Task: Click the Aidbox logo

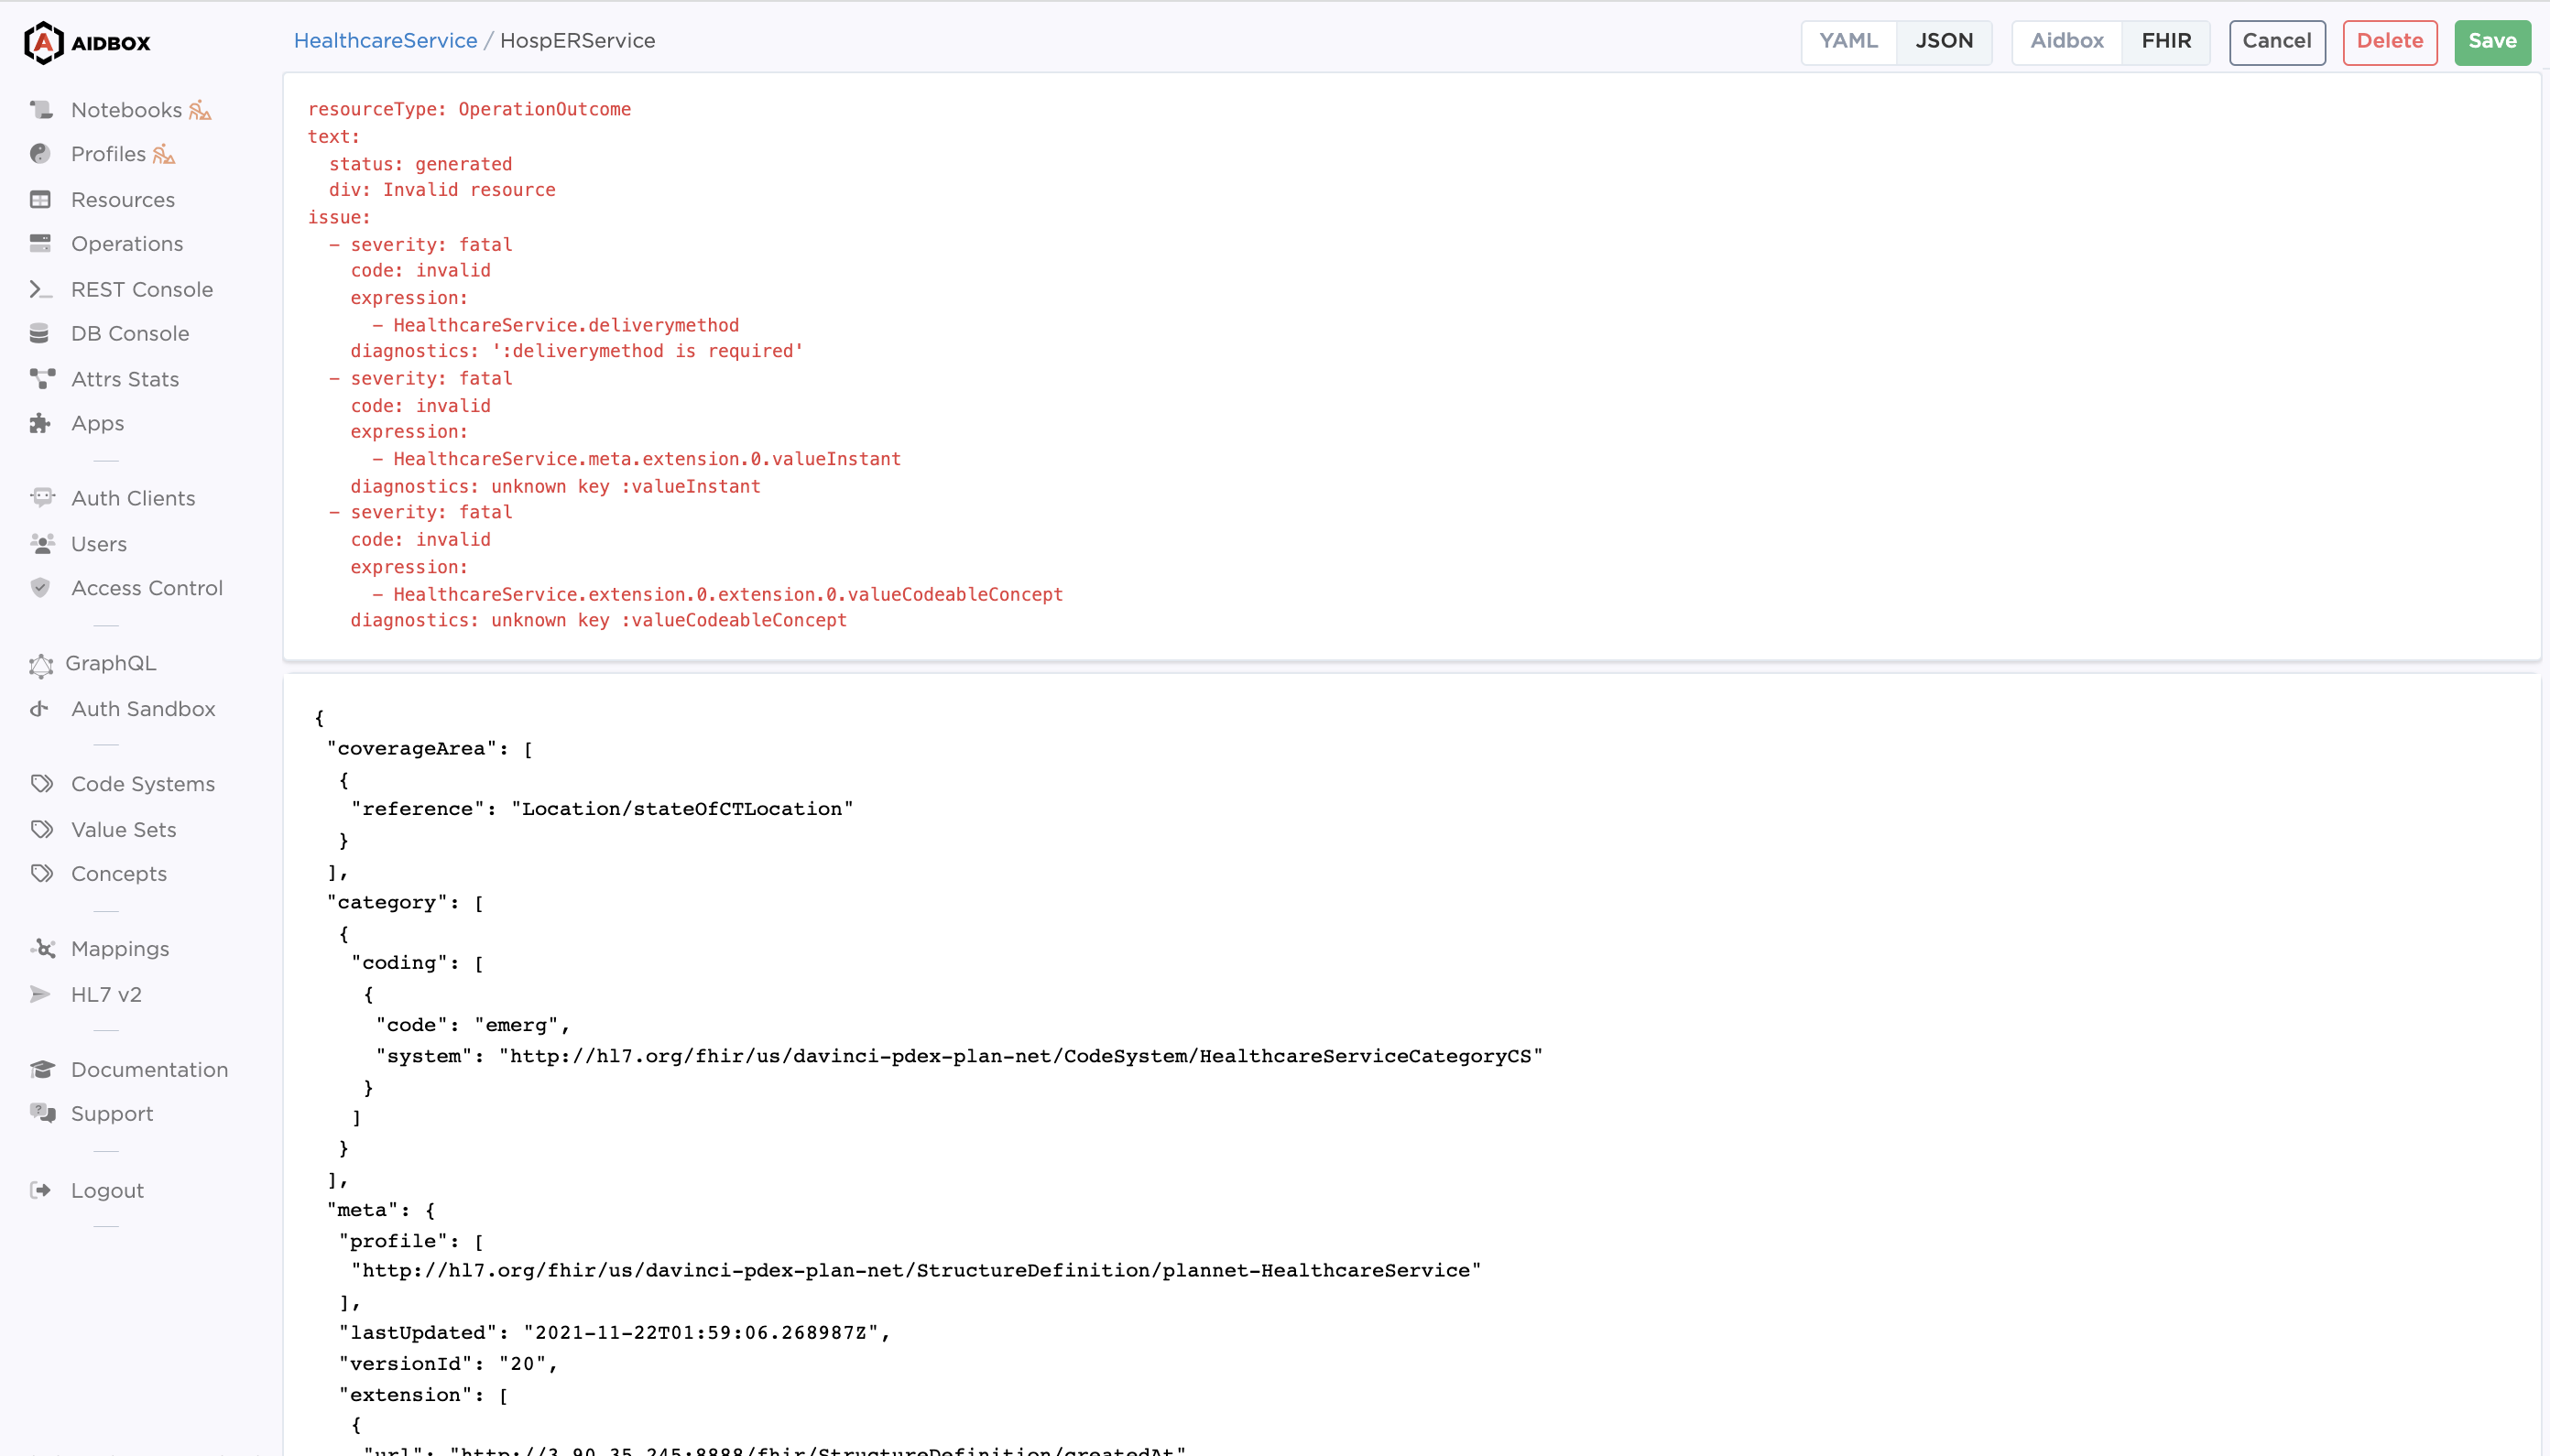Action: [x=85, y=42]
